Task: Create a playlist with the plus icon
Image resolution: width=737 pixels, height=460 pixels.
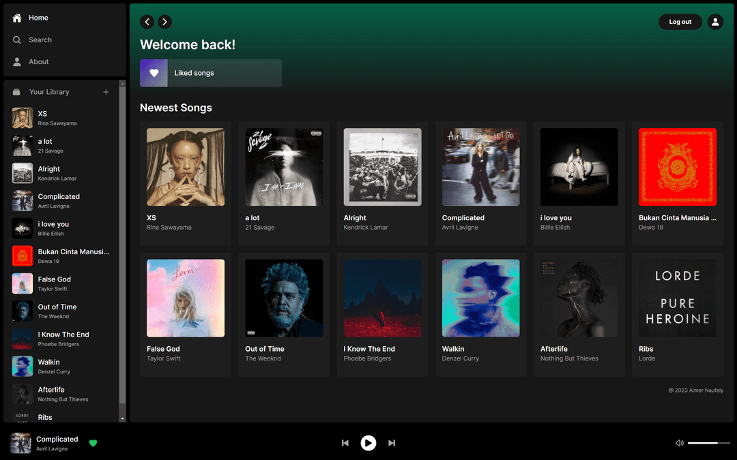Action: coord(106,91)
